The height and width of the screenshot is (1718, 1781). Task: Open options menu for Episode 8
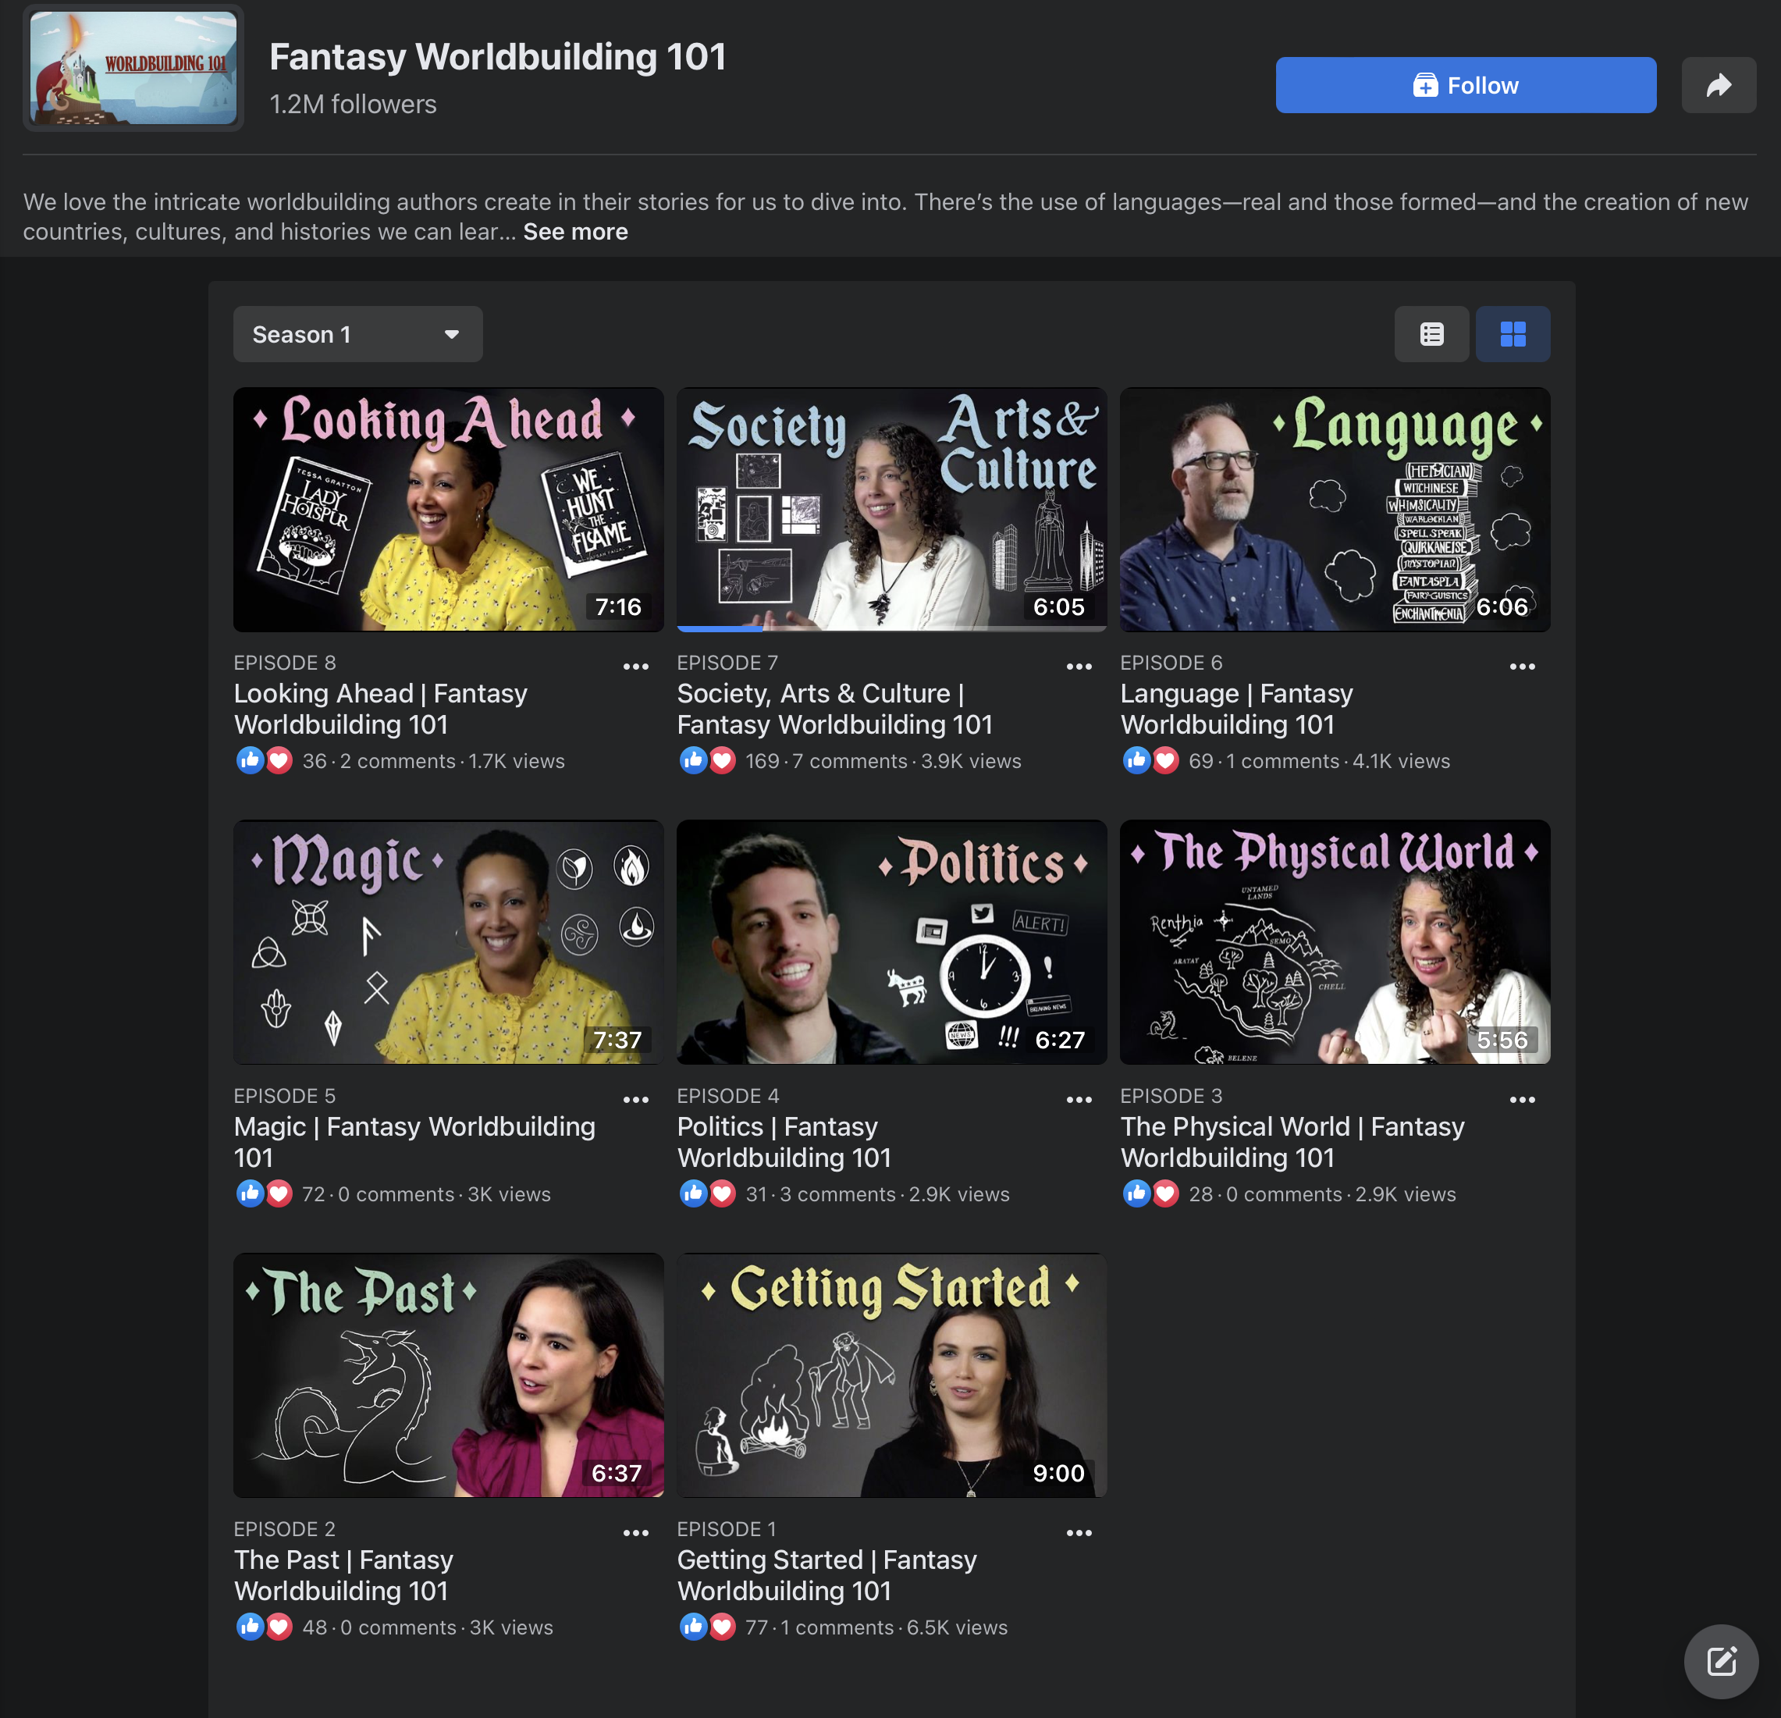coord(635,667)
